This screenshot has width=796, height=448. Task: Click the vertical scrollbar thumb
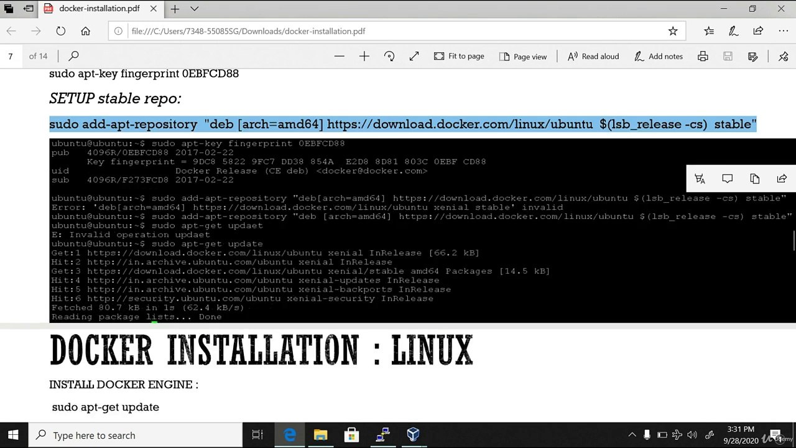point(793,240)
